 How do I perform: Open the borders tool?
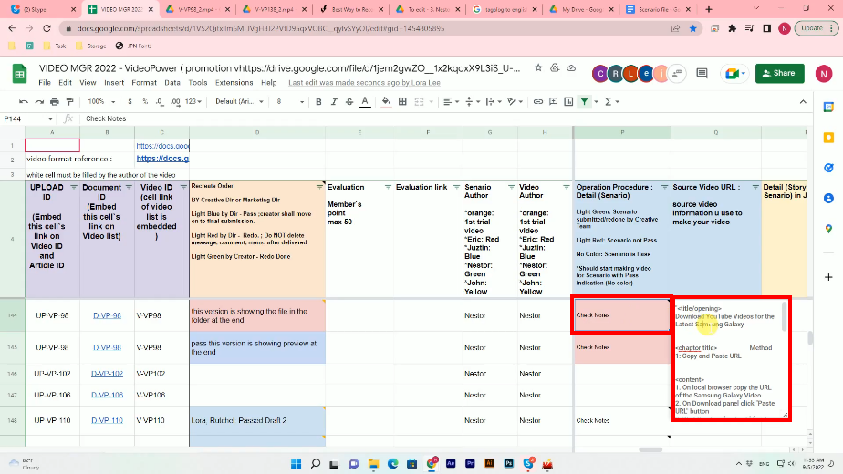pyautogui.click(x=403, y=101)
